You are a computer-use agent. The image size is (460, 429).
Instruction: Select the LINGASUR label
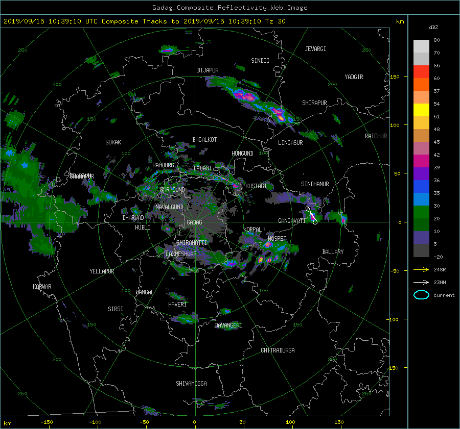(290, 143)
